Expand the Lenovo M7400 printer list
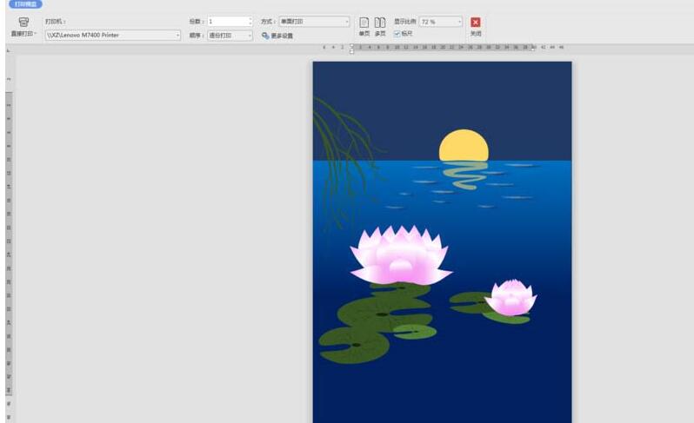The width and height of the screenshot is (694, 423). (178, 36)
